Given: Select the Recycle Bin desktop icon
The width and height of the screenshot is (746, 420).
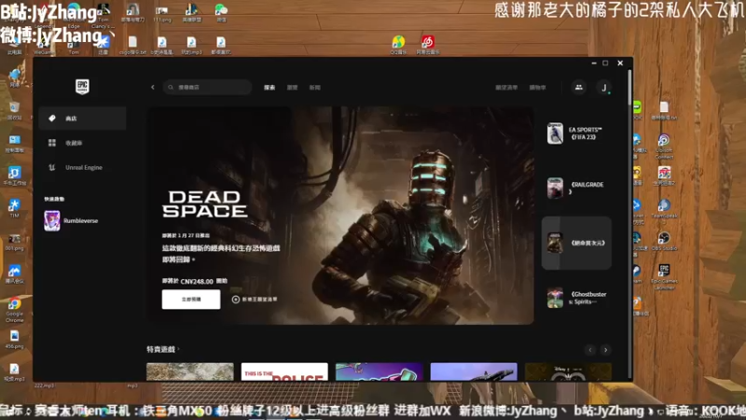Looking at the screenshot, I should coord(14,110).
